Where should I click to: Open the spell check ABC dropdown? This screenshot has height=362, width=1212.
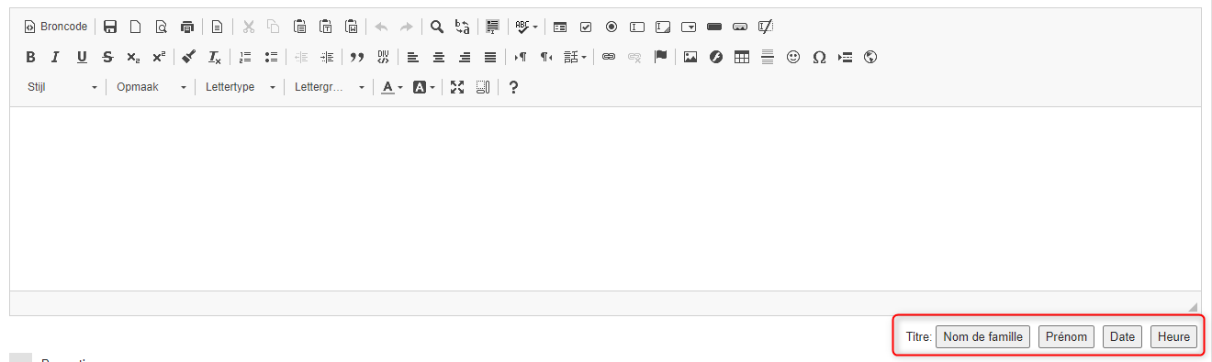coord(527,27)
